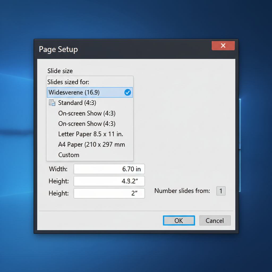Click the 'Slide size' section label
This screenshot has height=272, width=272.
click(x=60, y=71)
